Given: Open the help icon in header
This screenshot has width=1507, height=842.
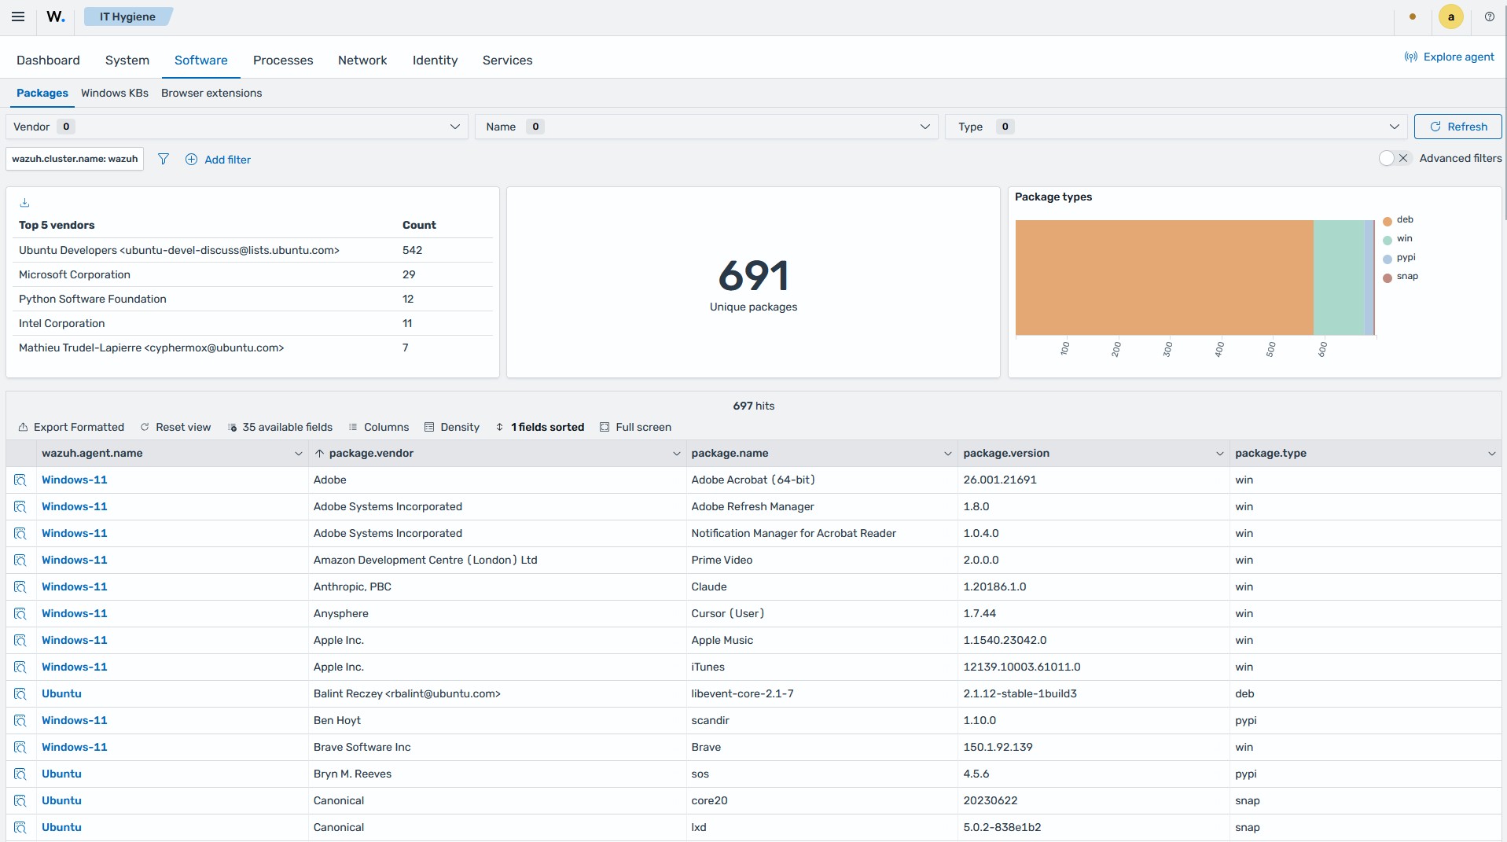Looking at the screenshot, I should [1489, 17].
